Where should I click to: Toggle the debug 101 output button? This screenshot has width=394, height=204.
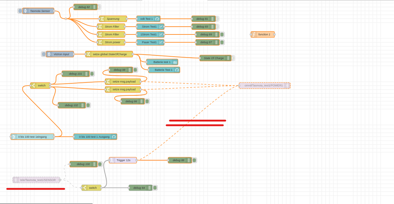click(92, 74)
